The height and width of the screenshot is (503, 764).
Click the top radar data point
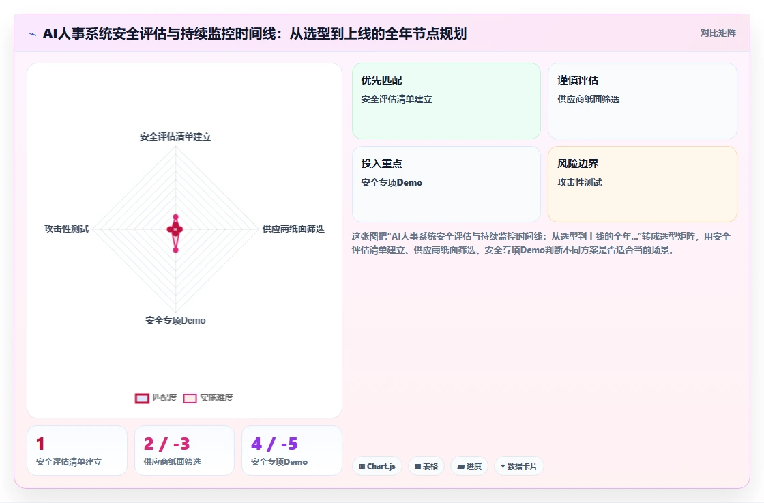pyautogui.click(x=175, y=217)
